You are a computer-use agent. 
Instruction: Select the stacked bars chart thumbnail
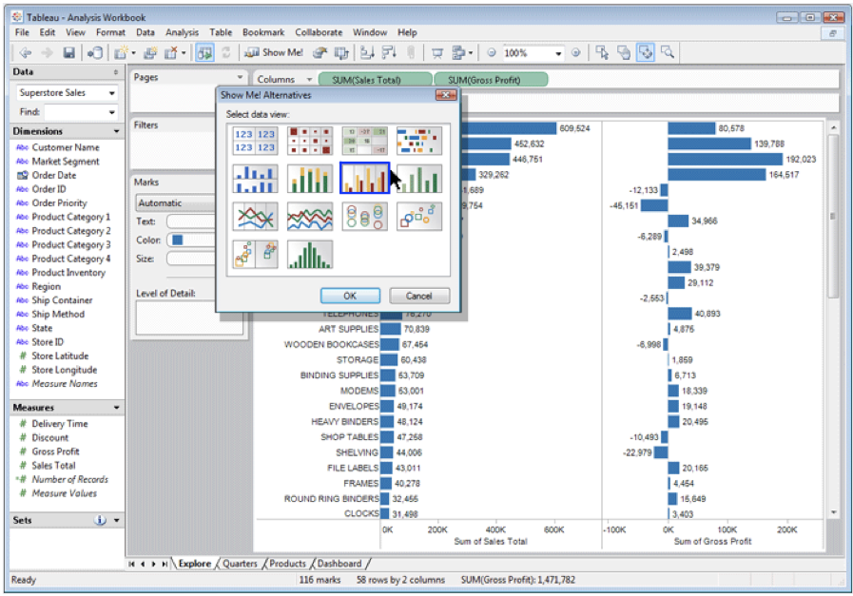(x=310, y=178)
